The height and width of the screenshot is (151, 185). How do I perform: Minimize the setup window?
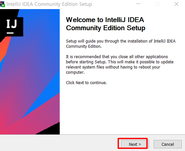[138, 4]
